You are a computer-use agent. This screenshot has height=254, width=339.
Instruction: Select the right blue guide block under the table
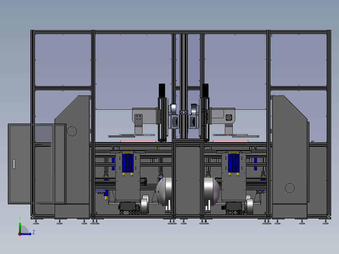pos(234,163)
